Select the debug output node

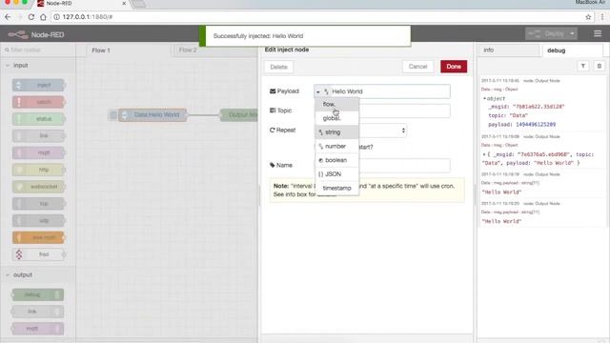(38, 294)
